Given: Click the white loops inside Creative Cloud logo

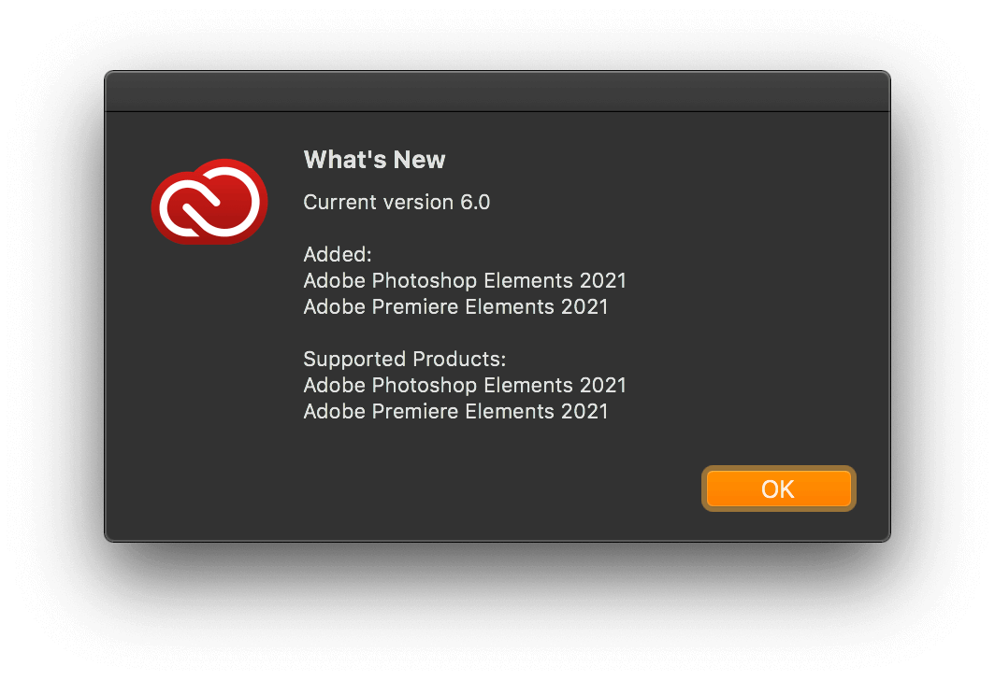Looking at the screenshot, I should click(x=209, y=202).
